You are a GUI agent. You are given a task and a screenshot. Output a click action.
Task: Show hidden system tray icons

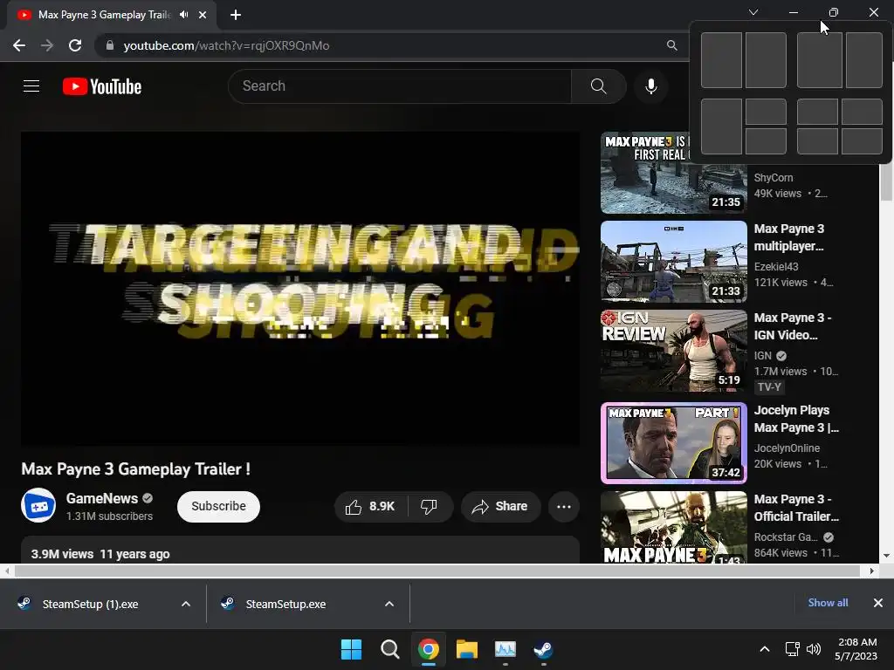(765, 649)
